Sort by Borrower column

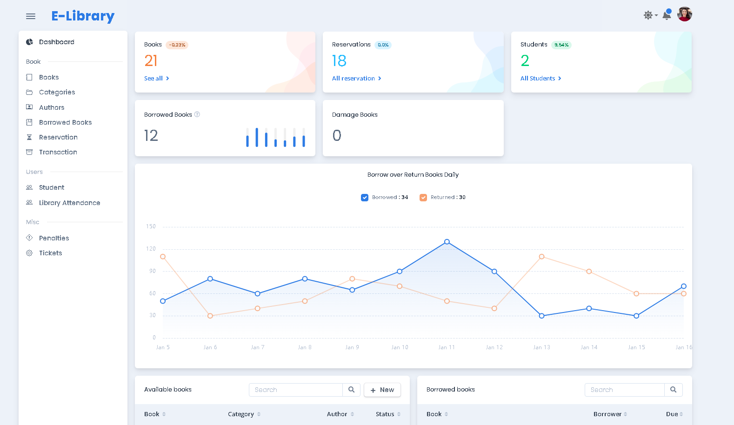610,414
